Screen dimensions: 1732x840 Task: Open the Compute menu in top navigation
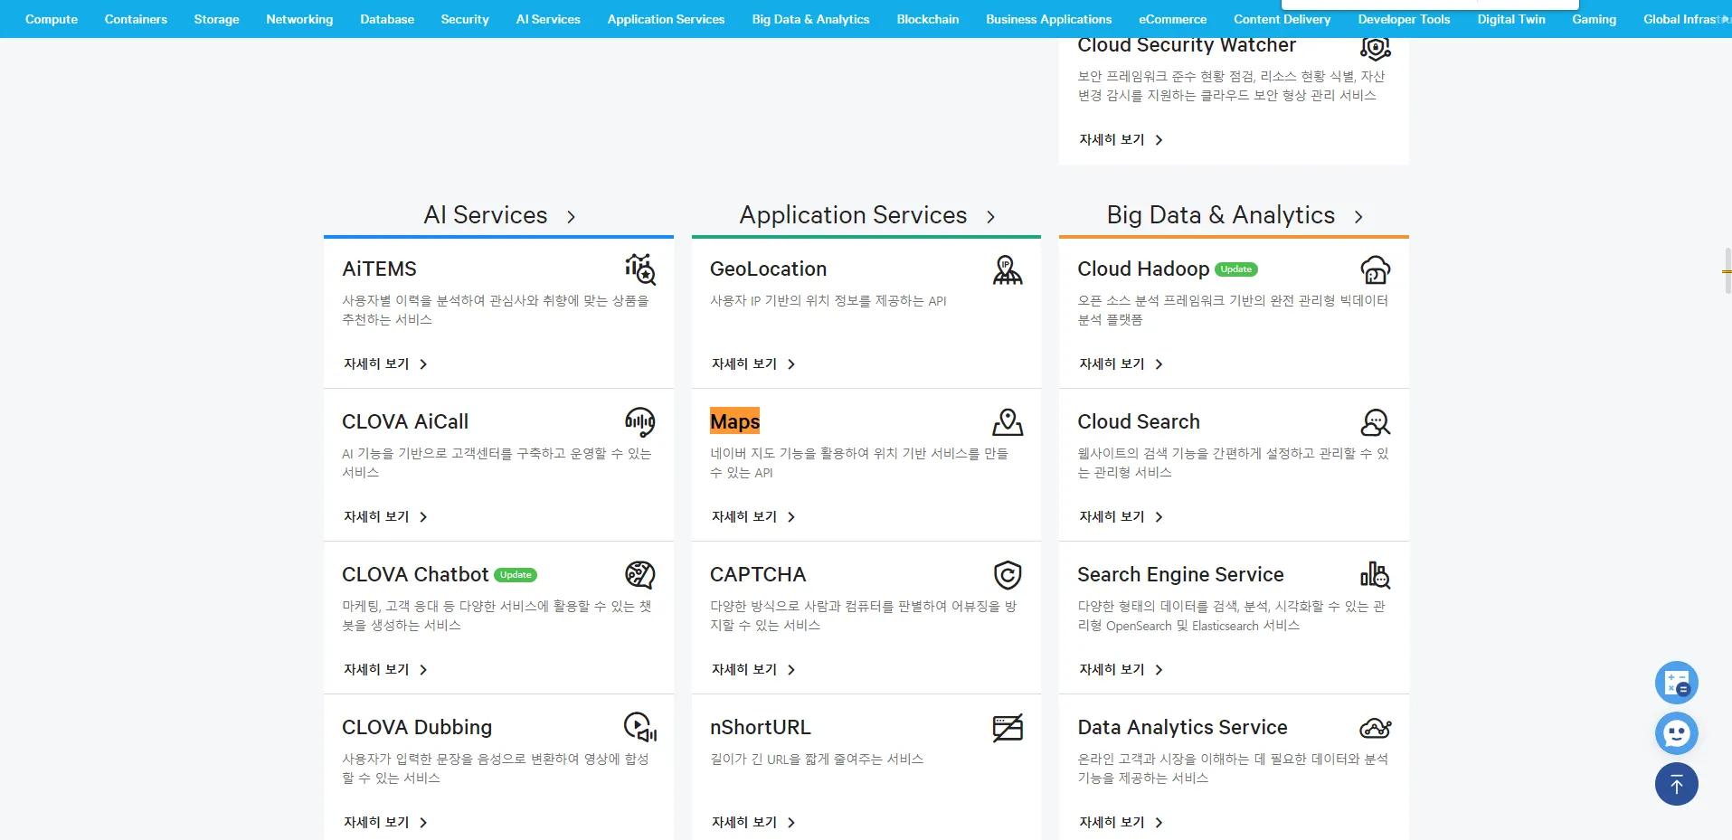(52, 19)
